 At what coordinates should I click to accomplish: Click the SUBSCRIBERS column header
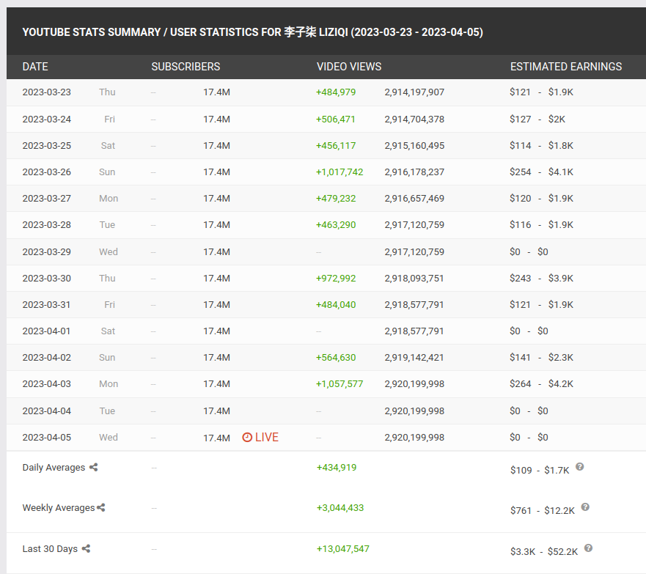pyautogui.click(x=186, y=67)
